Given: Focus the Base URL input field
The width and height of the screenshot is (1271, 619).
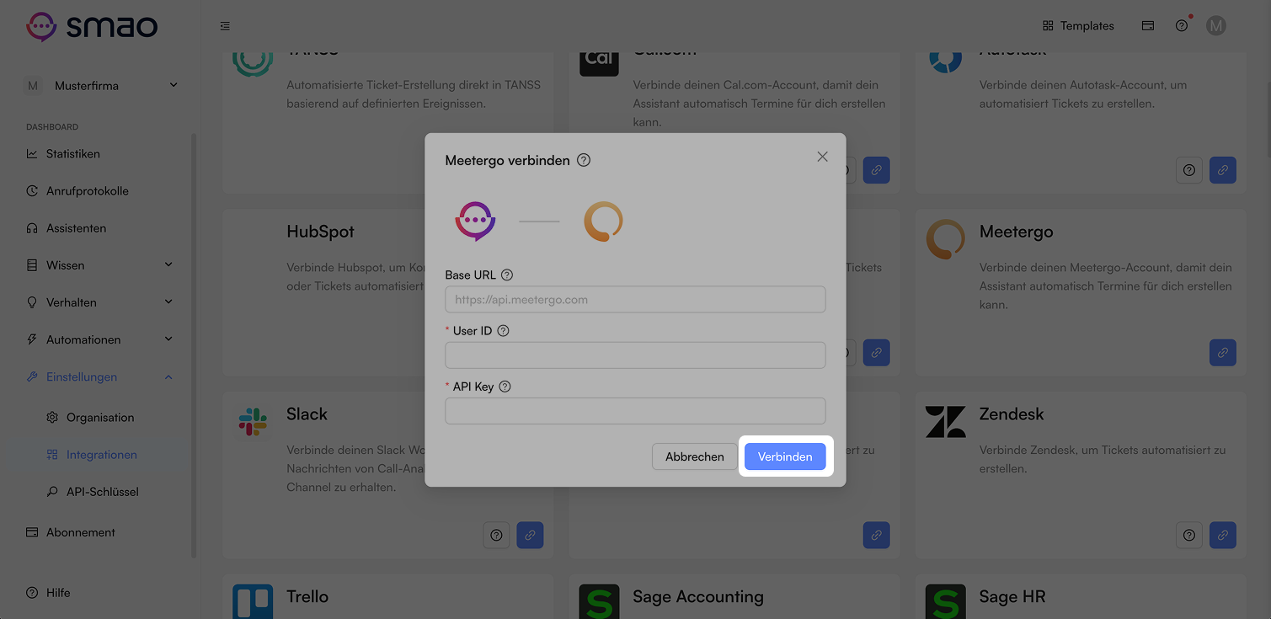Looking at the screenshot, I should pyautogui.click(x=635, y=299).
